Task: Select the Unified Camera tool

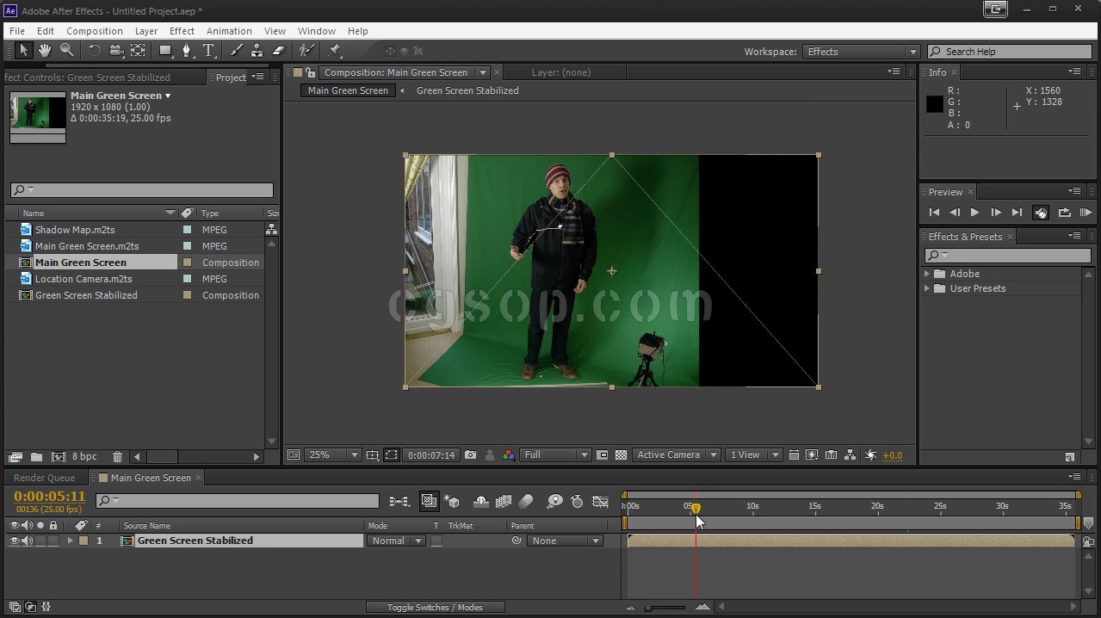Action: 116,51
